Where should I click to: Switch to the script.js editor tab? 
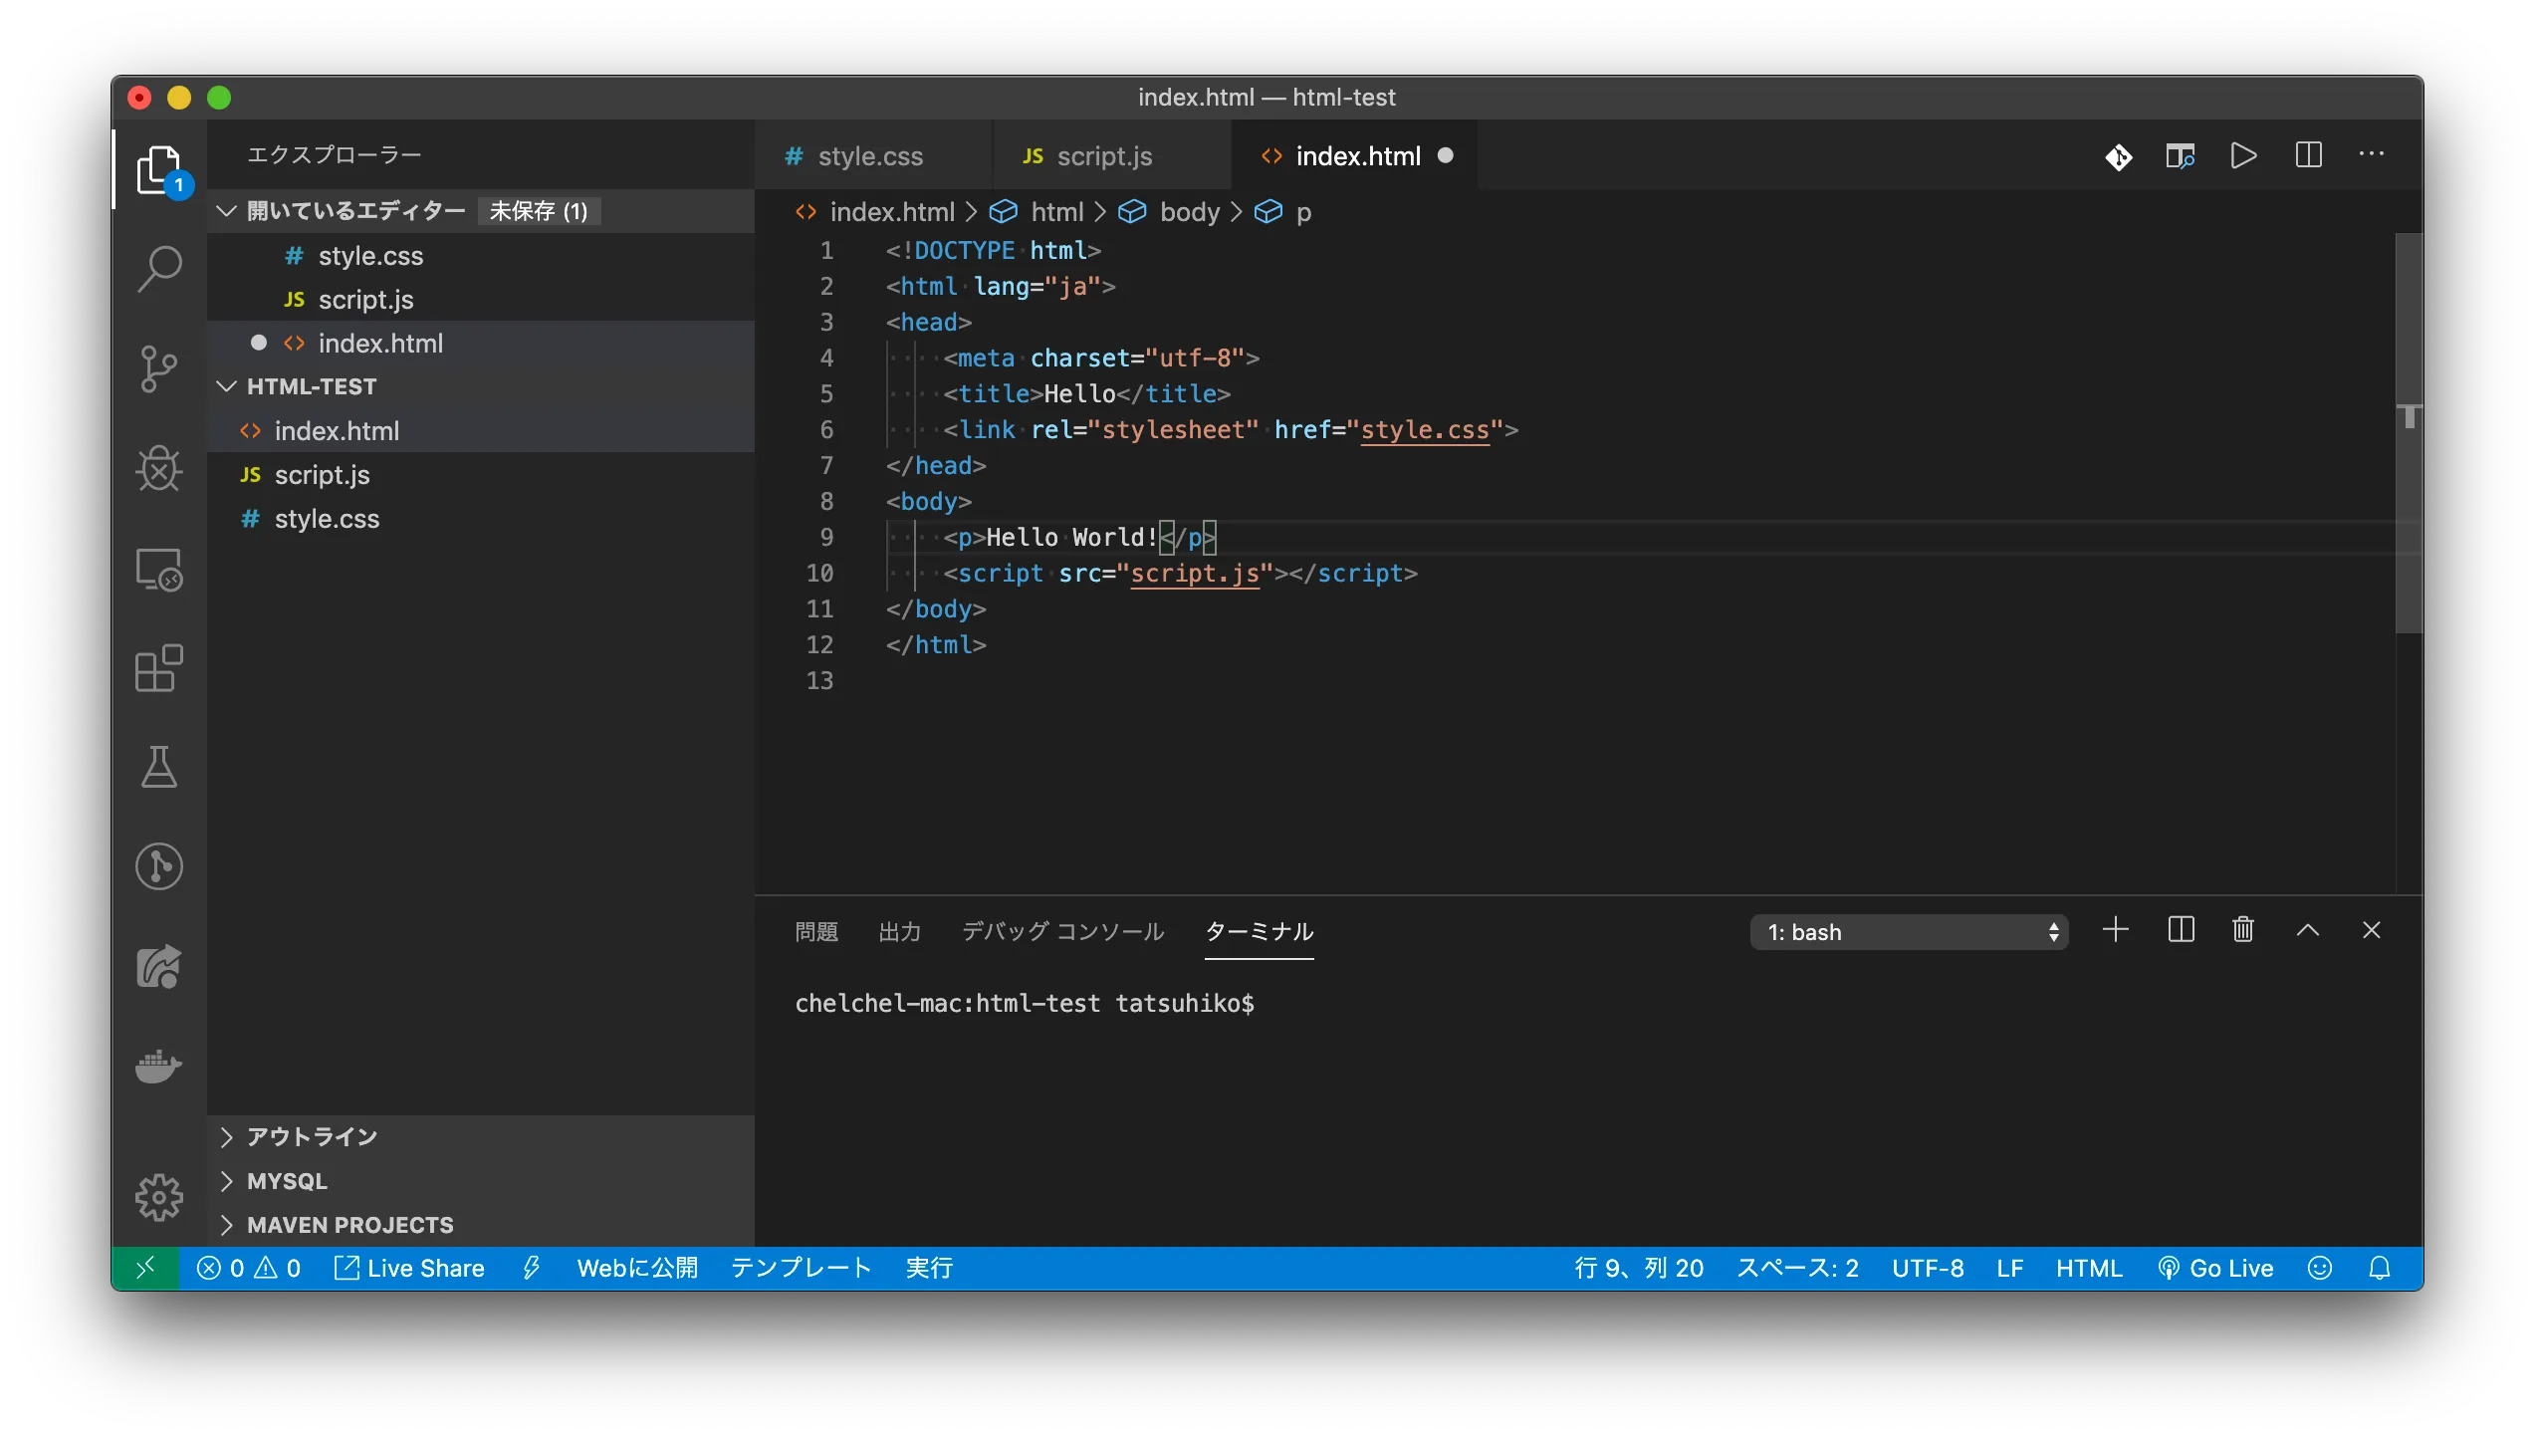(1104, 155)
